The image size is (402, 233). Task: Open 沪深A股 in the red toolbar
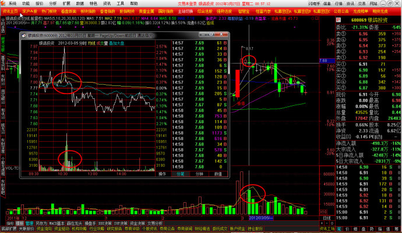coord(30,11)
